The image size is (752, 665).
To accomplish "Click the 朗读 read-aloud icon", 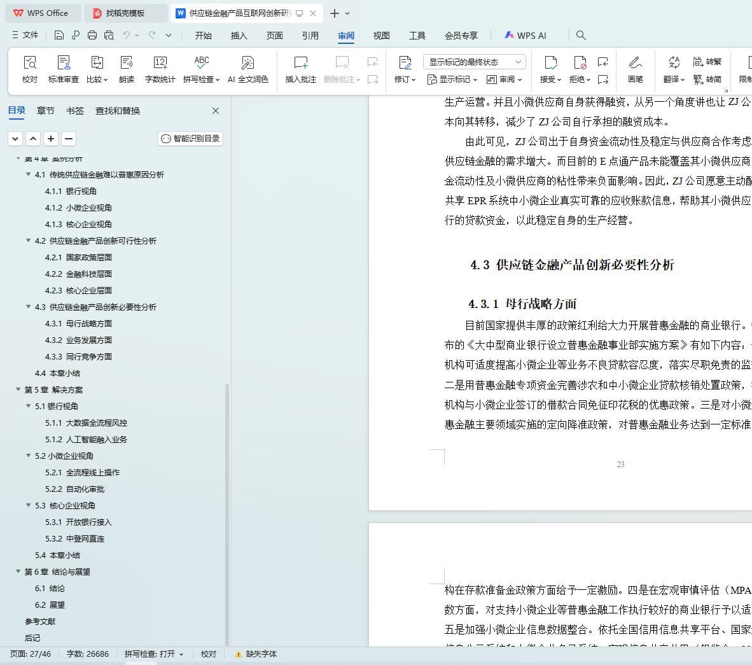I will (x=127, y=69).
